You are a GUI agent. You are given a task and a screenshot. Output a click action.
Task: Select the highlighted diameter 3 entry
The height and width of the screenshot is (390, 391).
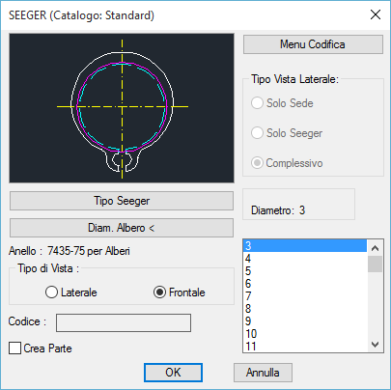pyautogui.click(x=305, y=246)
